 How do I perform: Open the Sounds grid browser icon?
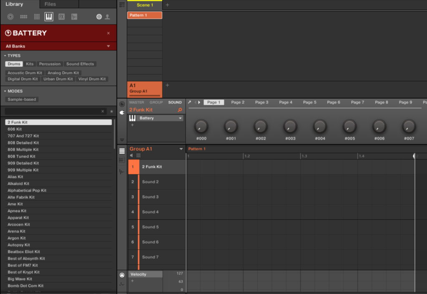point(37,17)
